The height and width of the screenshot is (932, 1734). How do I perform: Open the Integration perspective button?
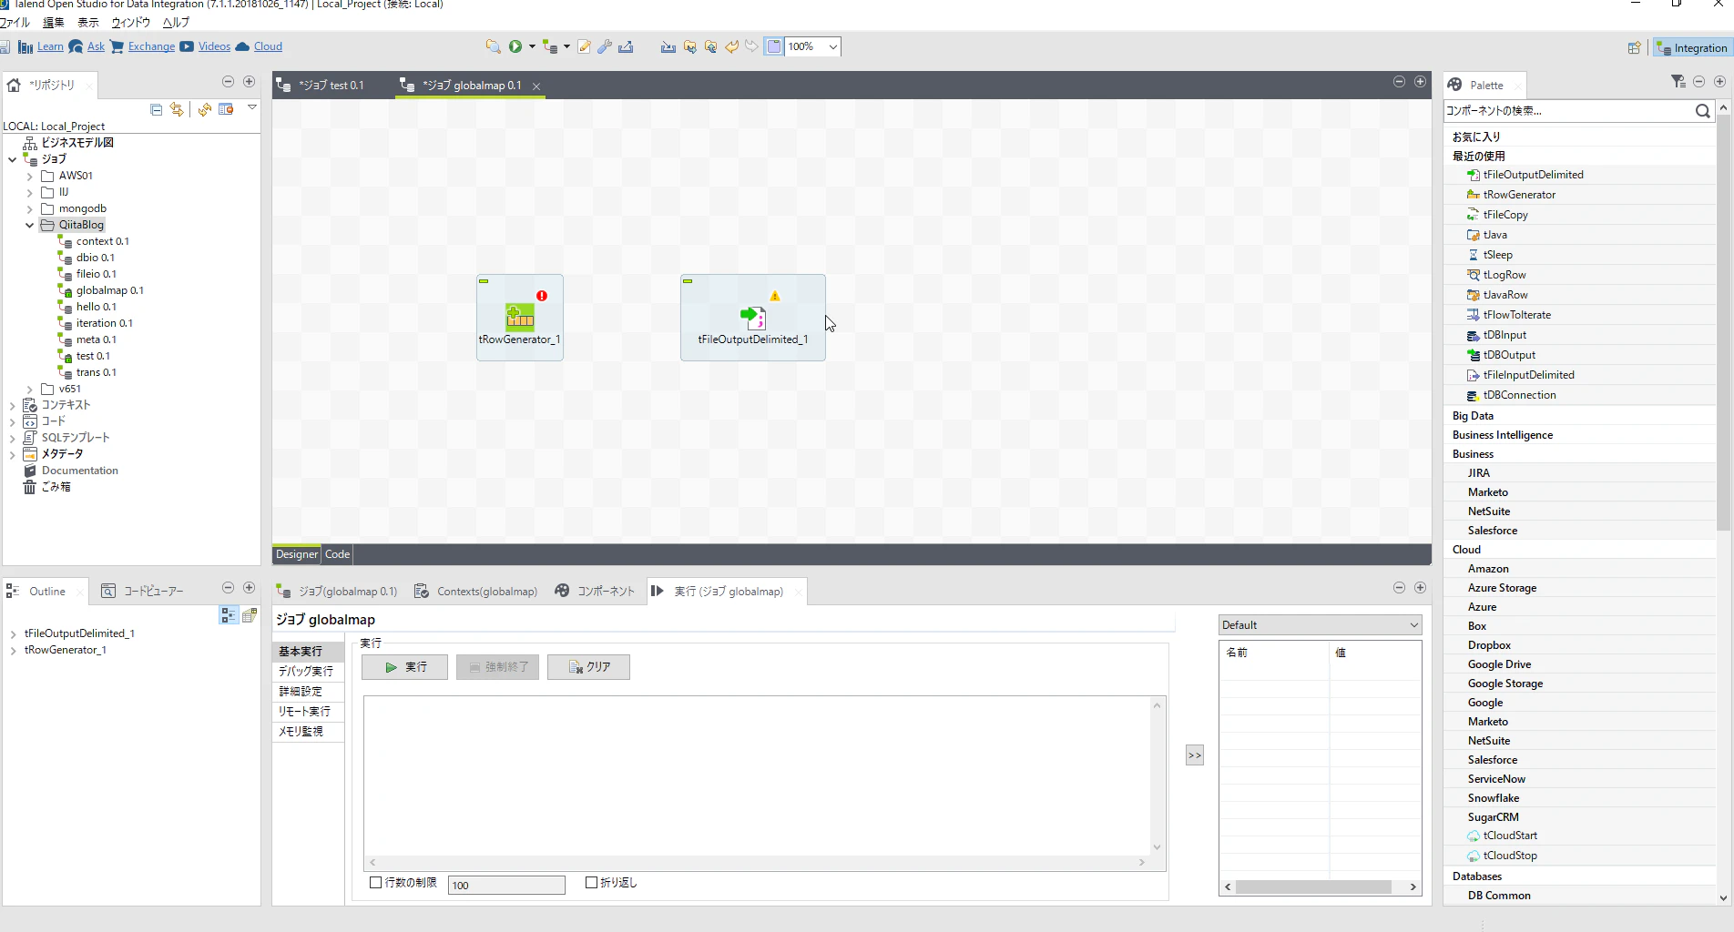(x=1691, y=47)
